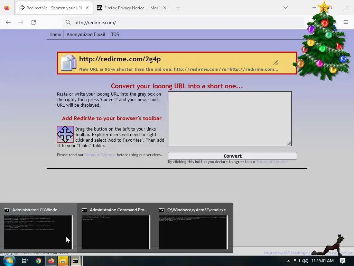Click the Firefox logo icon in title bar

[x=7, y=8]
